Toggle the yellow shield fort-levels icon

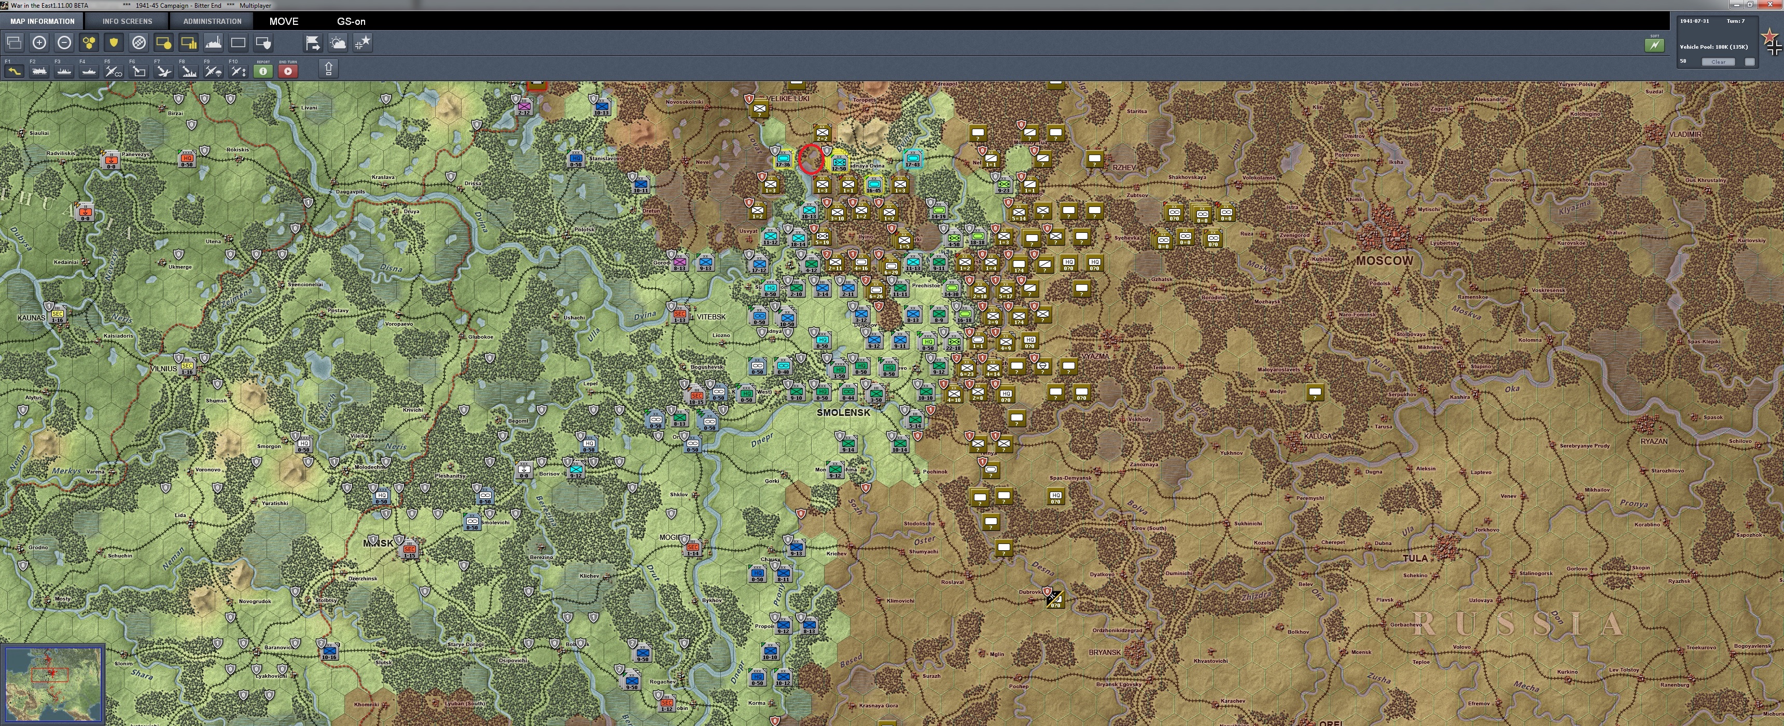[x=114, y=43]
